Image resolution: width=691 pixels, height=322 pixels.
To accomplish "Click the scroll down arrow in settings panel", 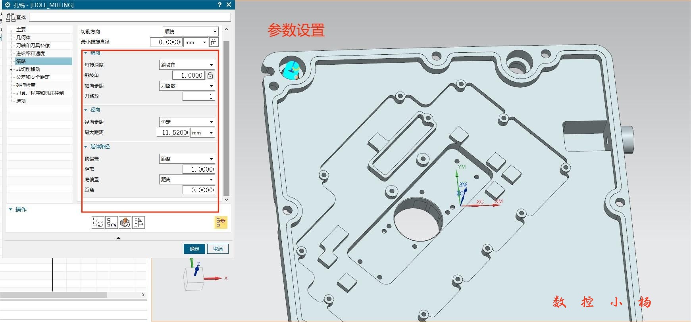I will (x=227, y=199).
